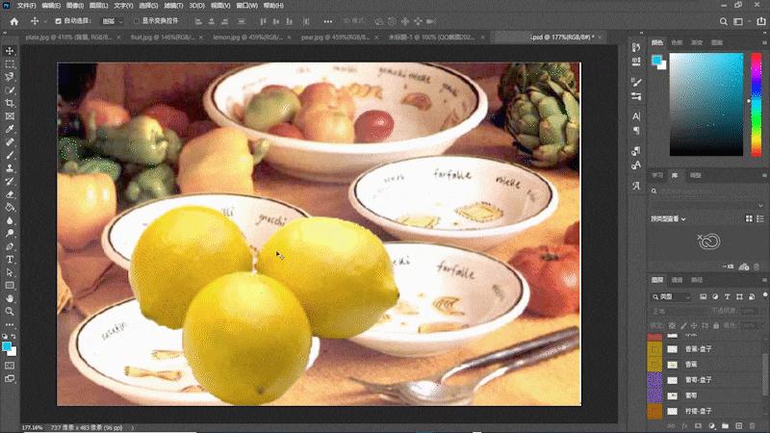Open the layer filter 类型 dropdown
Screen dimensions: 770x433
pyautogui.click(x=672, y=297)
